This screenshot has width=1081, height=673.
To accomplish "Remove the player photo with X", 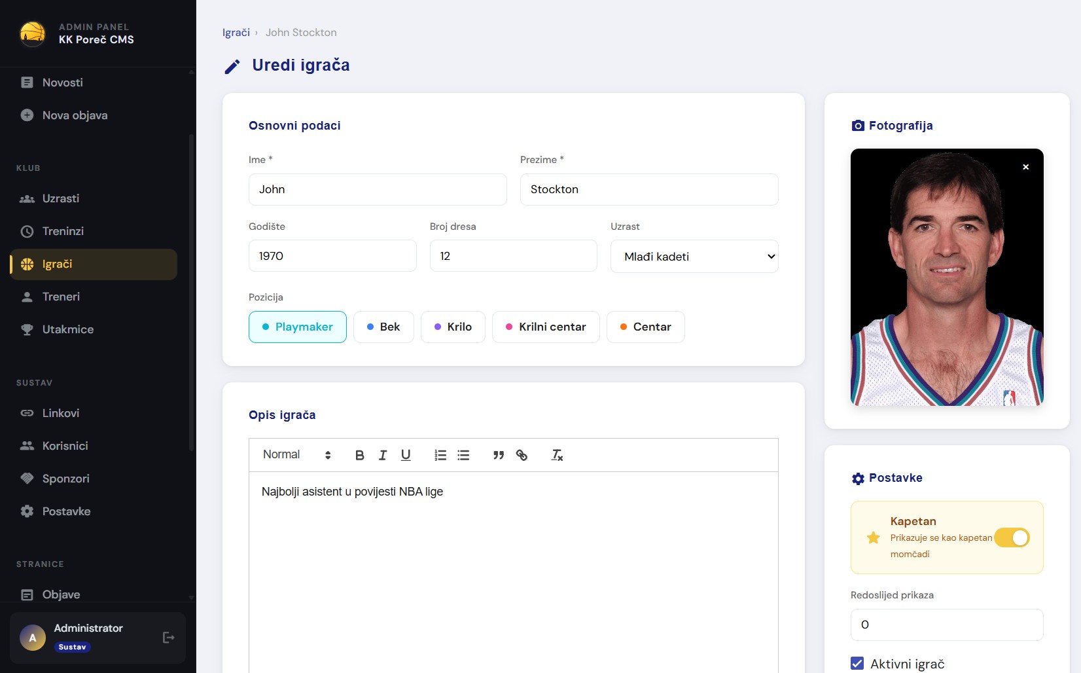I will pos(1025,167).
